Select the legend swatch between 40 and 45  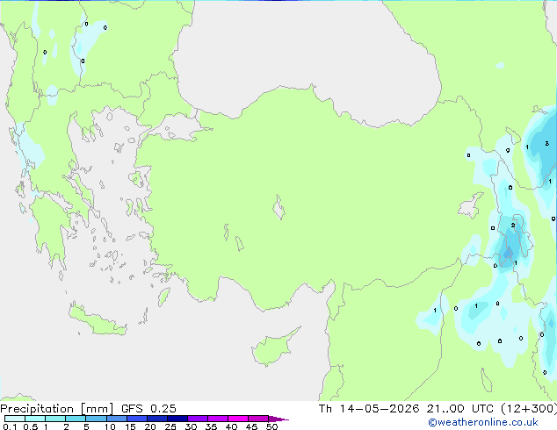238,419
